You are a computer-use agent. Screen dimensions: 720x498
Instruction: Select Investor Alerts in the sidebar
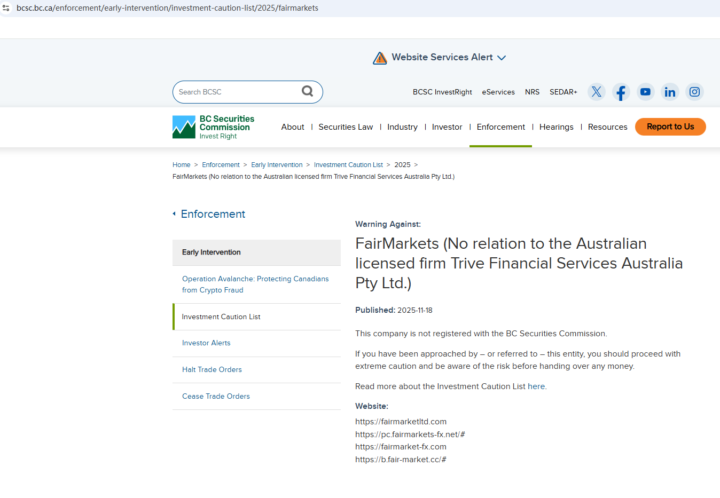click(x=206, y=343)
